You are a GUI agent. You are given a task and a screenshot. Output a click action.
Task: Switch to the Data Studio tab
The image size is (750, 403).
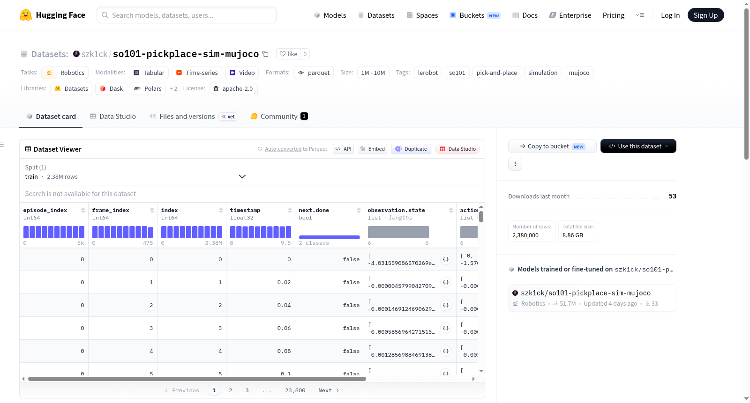click(113, 116)
